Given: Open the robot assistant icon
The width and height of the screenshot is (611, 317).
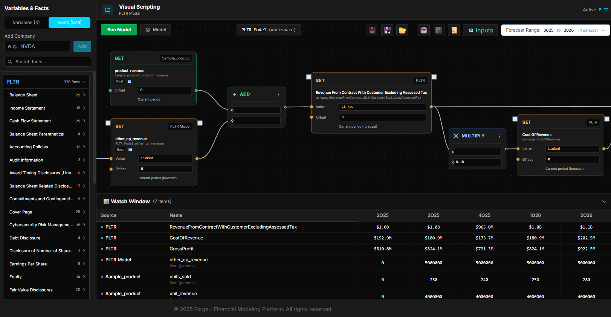Looking at the screenshot, I should click(424, 30).
